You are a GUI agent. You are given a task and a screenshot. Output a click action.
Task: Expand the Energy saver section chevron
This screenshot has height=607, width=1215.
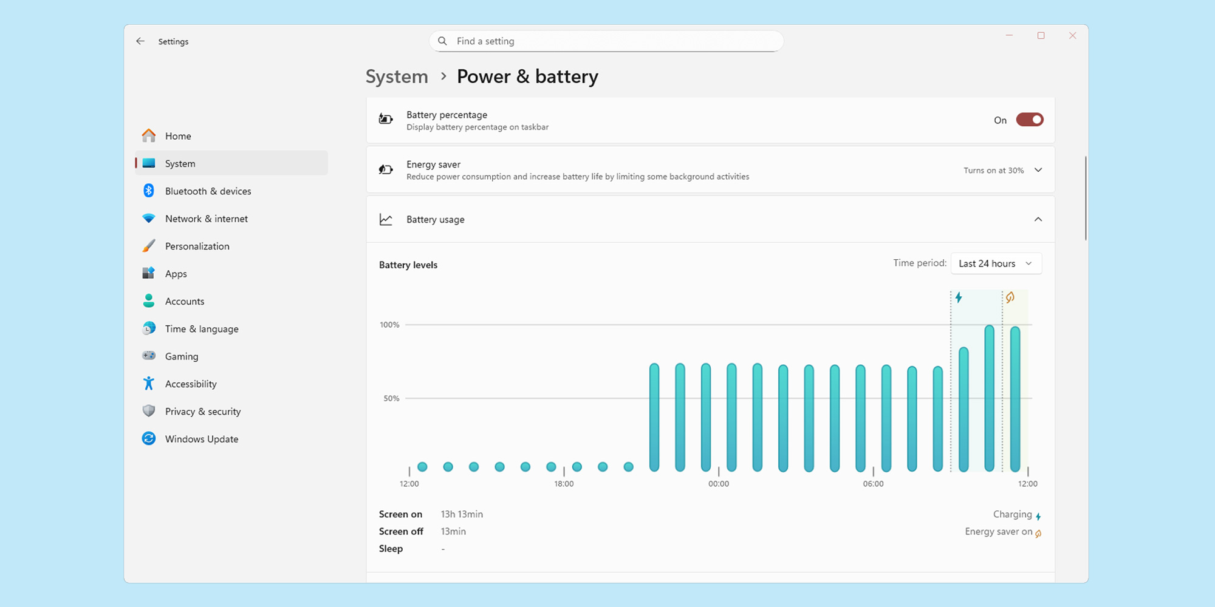click(1038, 171)
